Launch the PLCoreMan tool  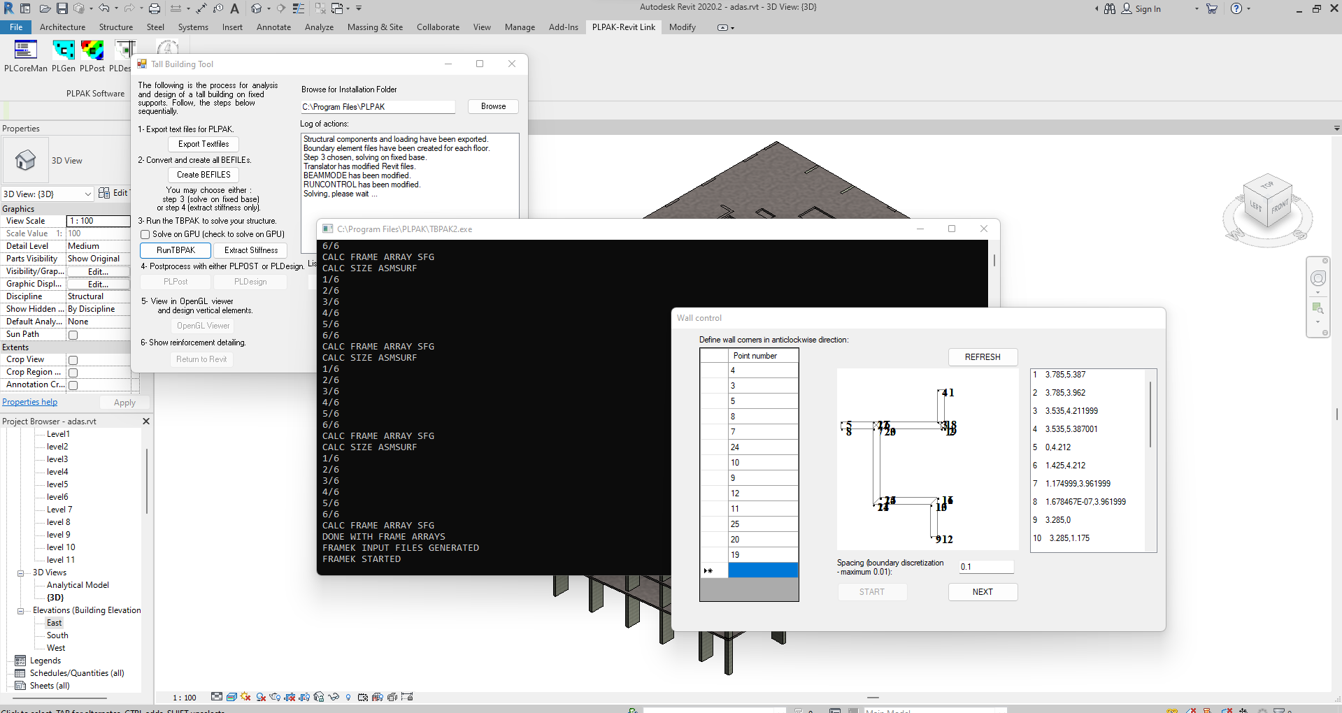tap(26, 56)
